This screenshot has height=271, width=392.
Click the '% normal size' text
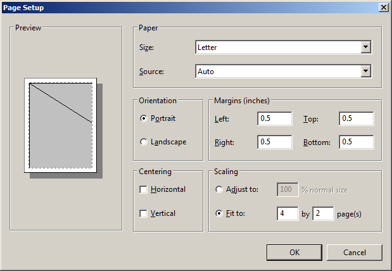pos(324,190)
